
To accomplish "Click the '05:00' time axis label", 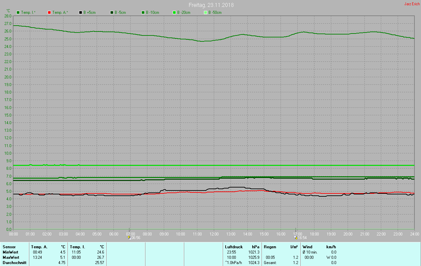I will tap(97, 234).
